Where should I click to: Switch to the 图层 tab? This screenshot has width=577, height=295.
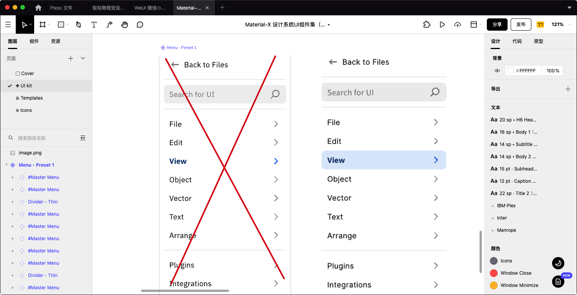click(x=13, y=41)
